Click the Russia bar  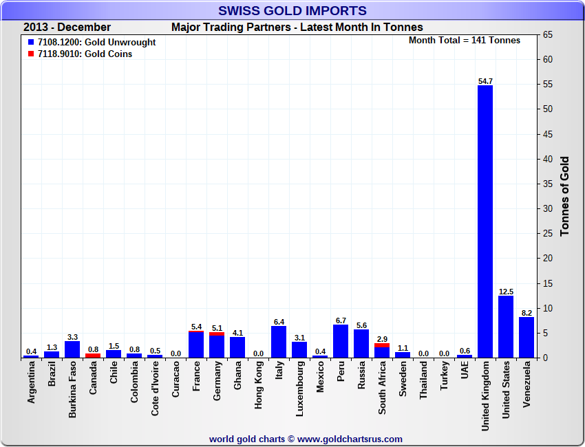pyautogui.click(x=361, y=344)
